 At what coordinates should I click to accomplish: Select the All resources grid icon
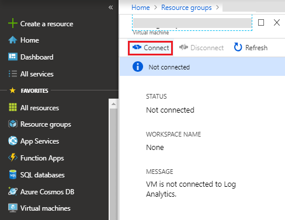tap(13, 107)
